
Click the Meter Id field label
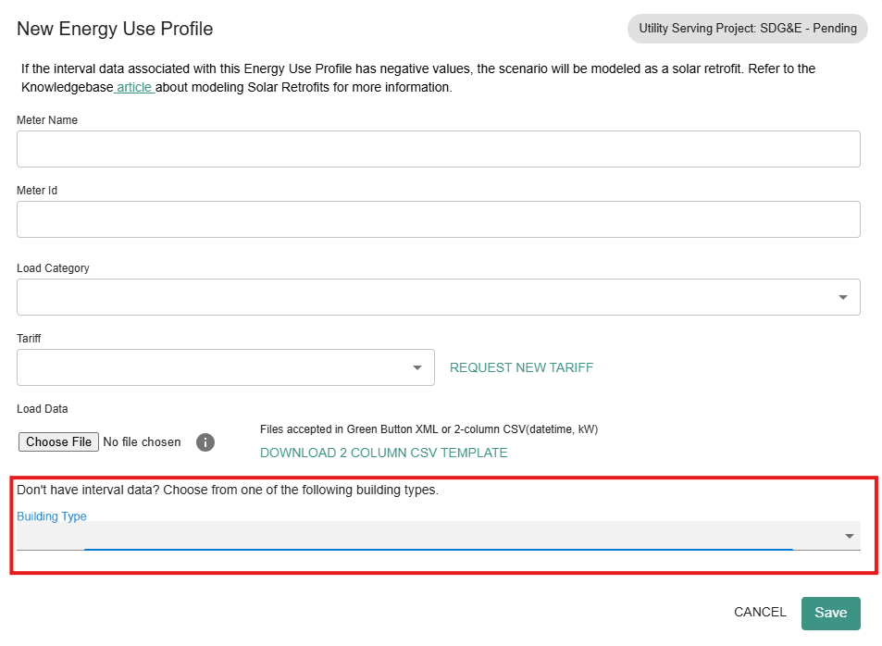coord(37,191)
